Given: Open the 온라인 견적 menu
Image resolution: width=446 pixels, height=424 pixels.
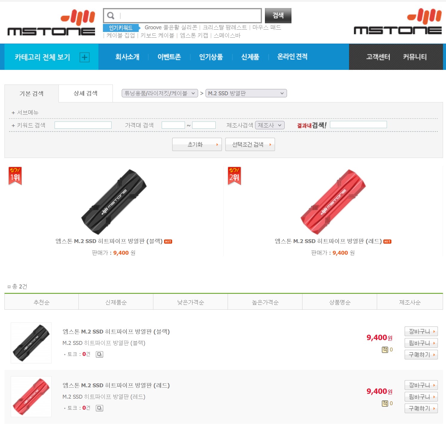Looking at the screenshot, I should pyautogui.click(x=292, y=57).
